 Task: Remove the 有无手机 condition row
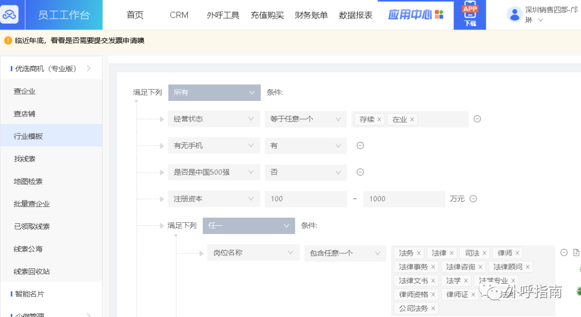[360, 145]
